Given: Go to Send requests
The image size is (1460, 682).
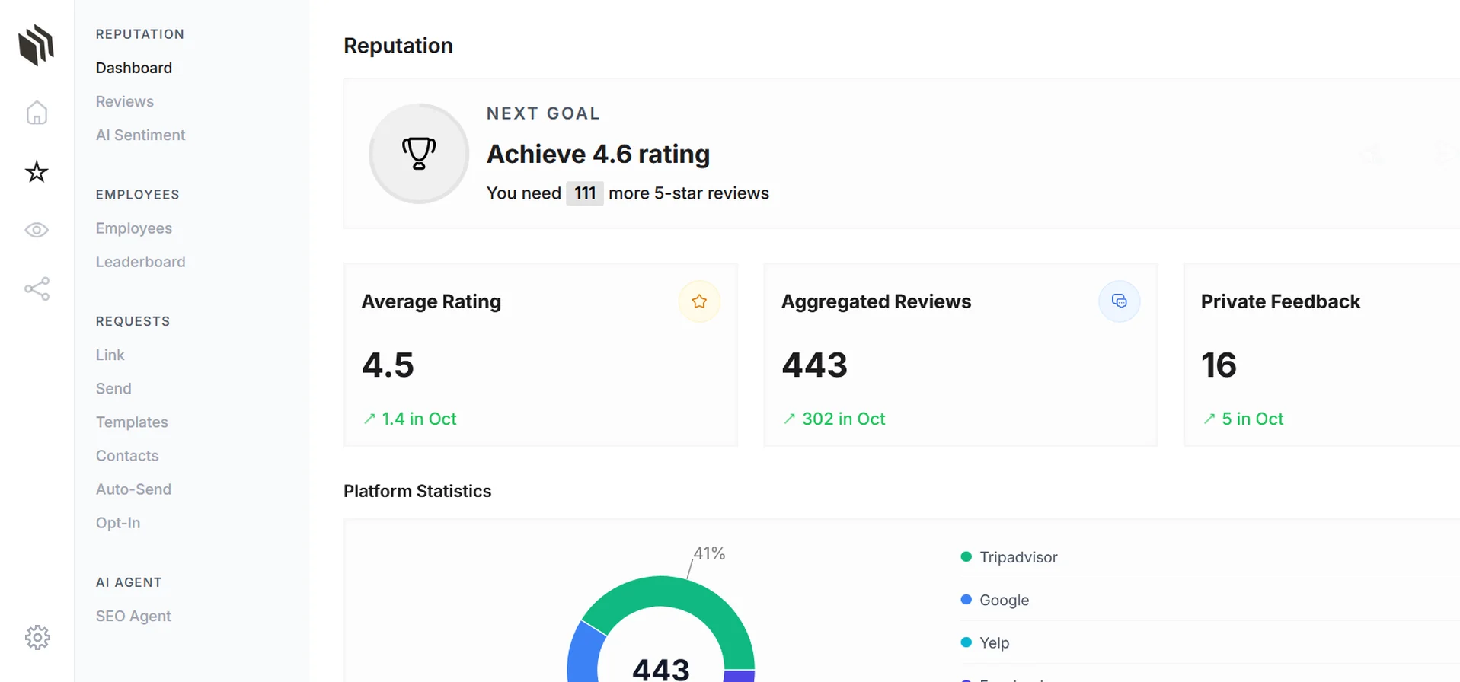Looking at the screenshot, I should coord(113,388).
